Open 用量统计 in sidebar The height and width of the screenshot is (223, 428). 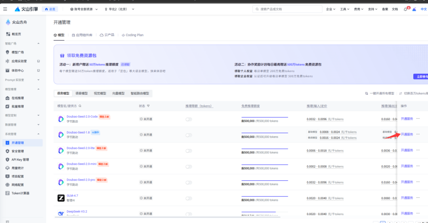click(17, 168)
